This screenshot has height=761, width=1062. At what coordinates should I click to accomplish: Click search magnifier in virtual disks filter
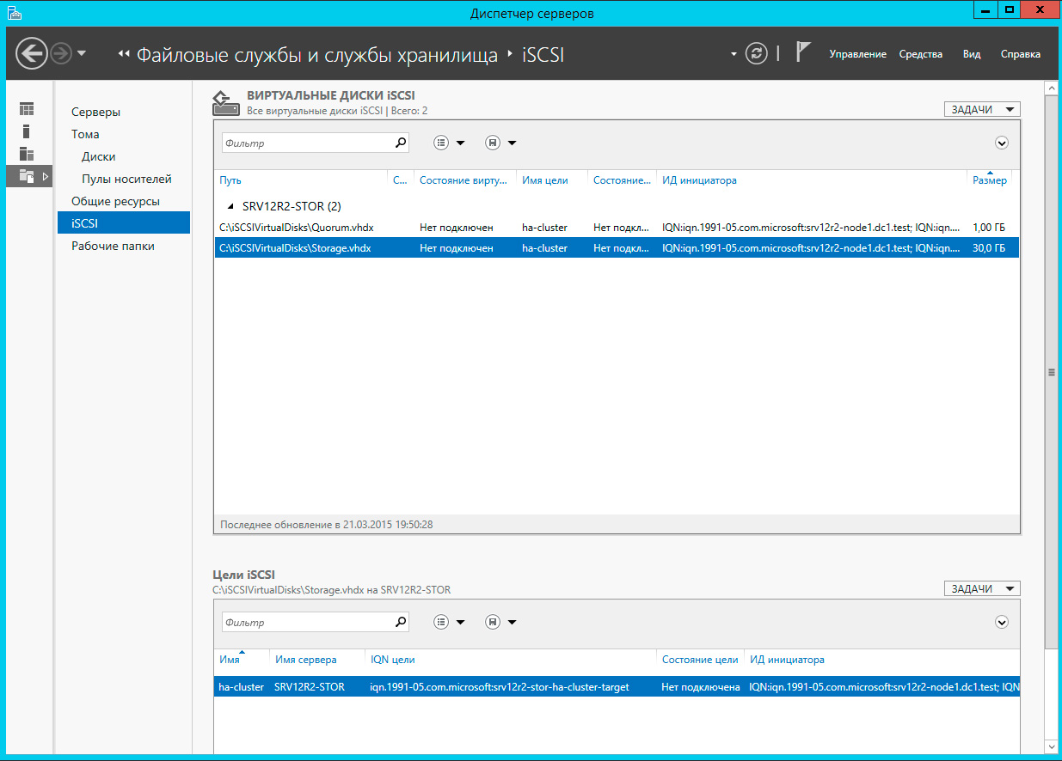(400, 143)
